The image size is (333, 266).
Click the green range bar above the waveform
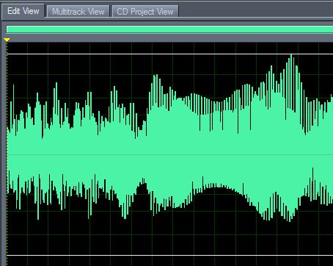pos(169,29)
